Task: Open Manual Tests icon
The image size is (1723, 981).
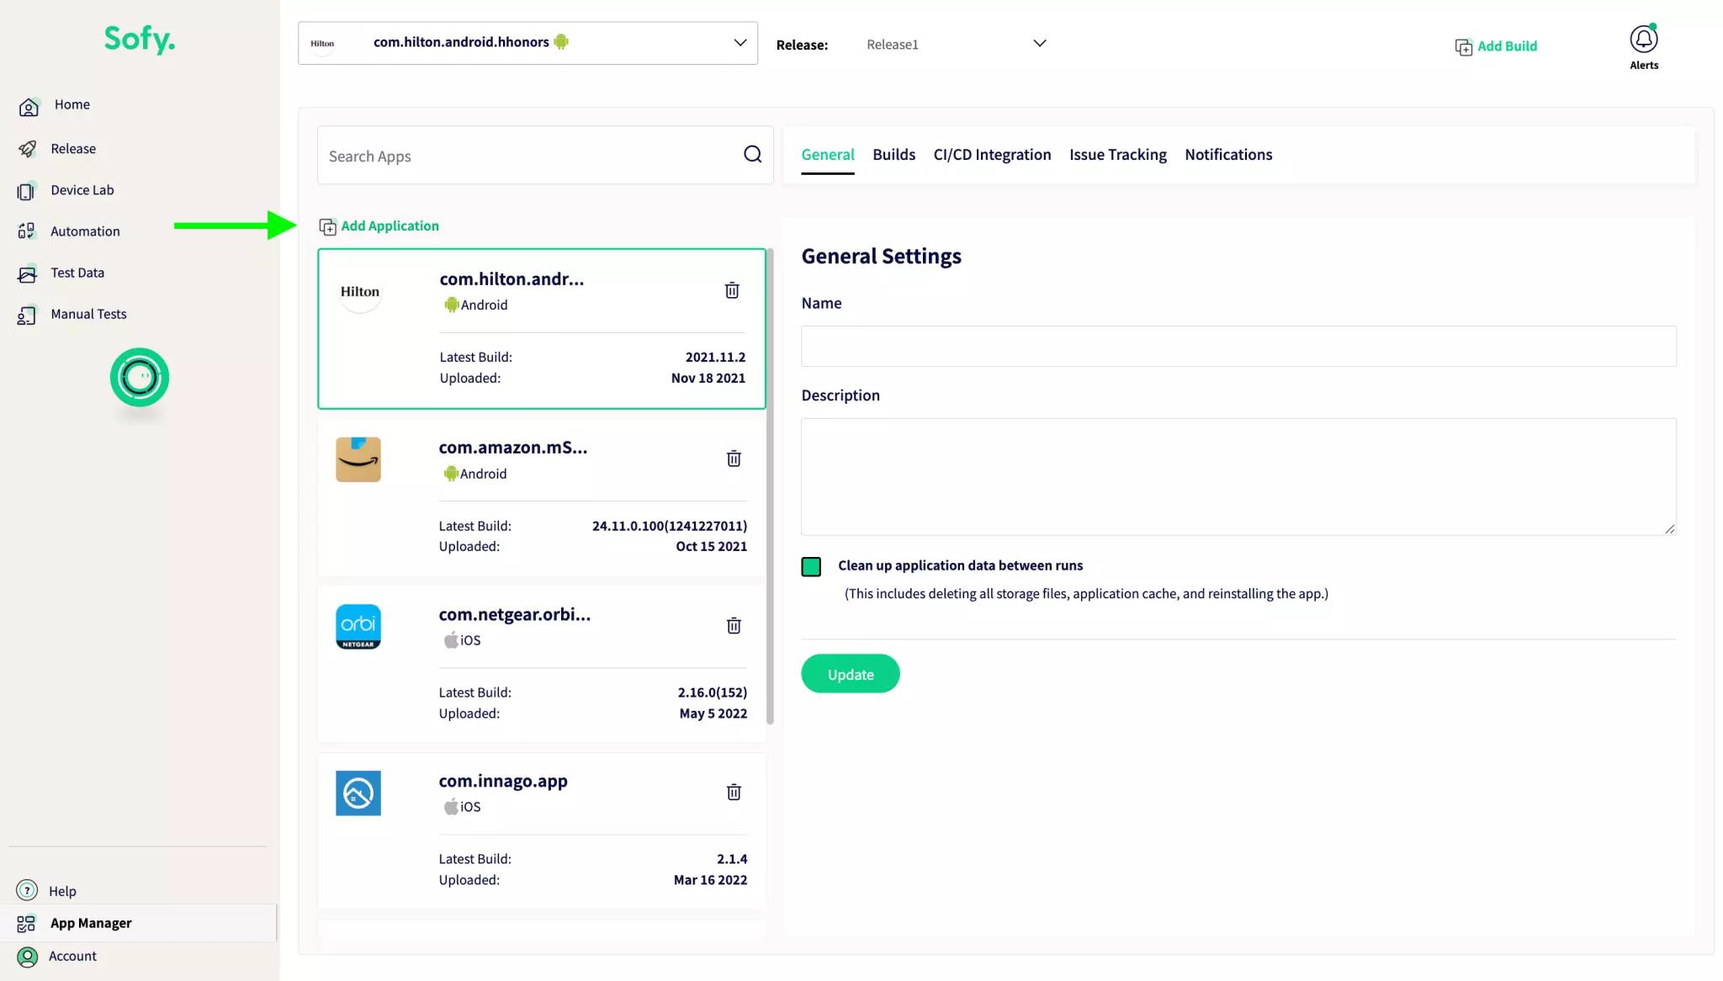Action: point(27,315)
